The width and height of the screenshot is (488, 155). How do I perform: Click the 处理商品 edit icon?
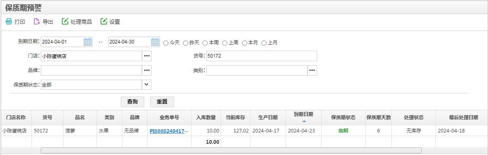65,22
